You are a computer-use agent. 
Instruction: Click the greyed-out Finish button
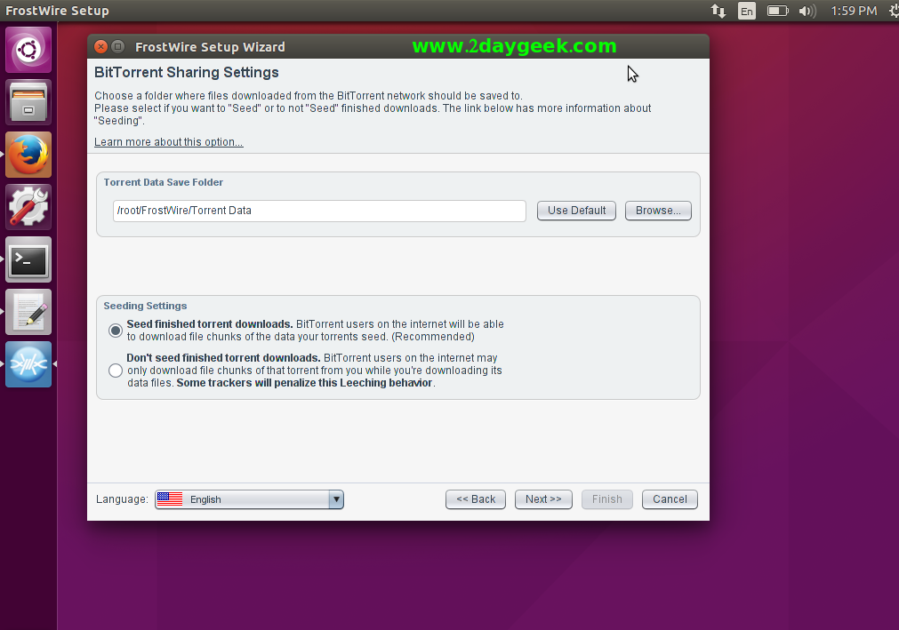pos(607,499)
